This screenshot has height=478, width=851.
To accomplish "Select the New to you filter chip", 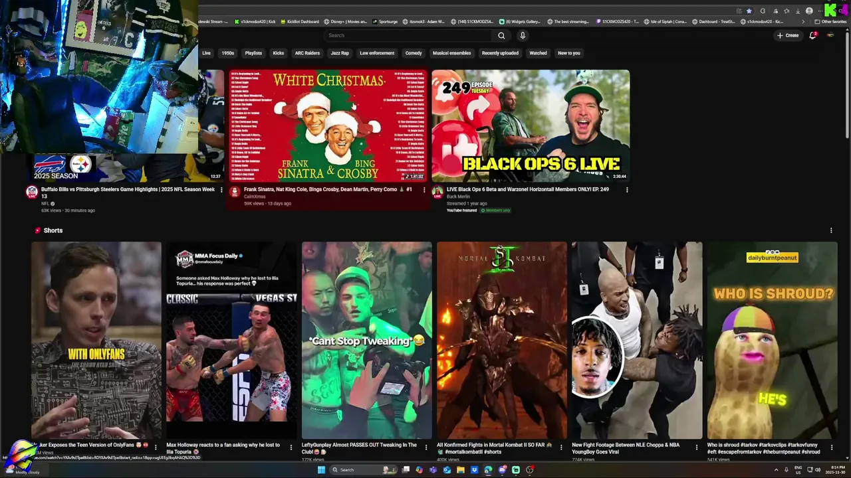I will tap(569, 53).
